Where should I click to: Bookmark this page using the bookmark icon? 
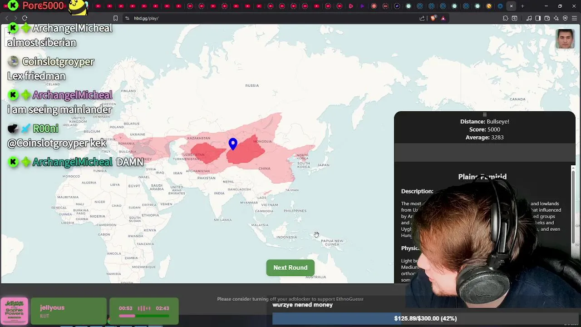tap(115, 18)
